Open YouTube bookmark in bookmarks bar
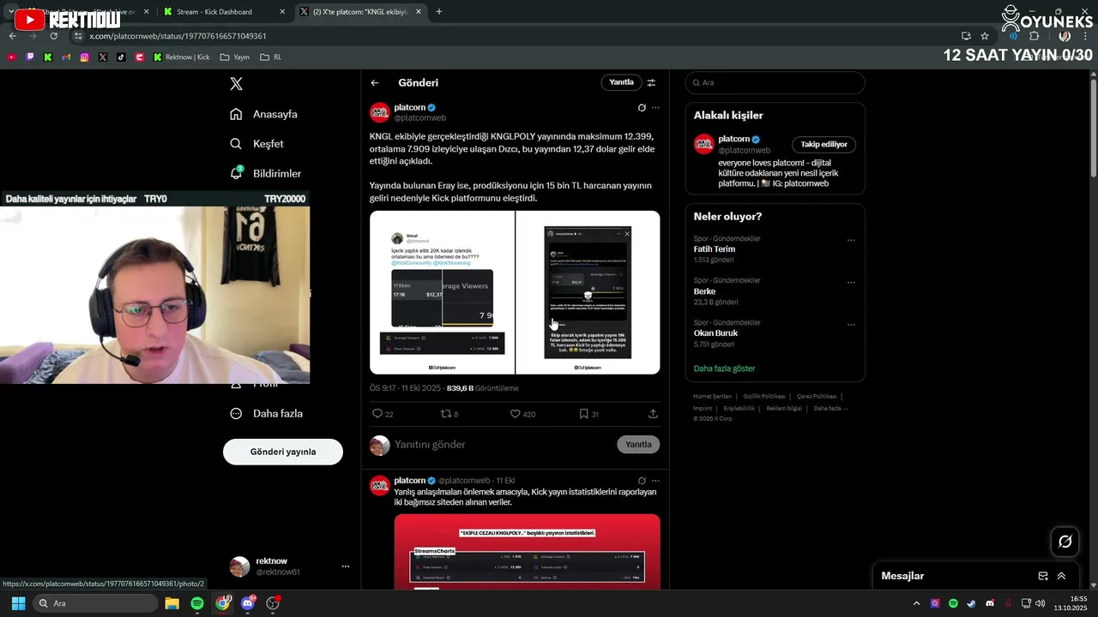 [11, 57]
